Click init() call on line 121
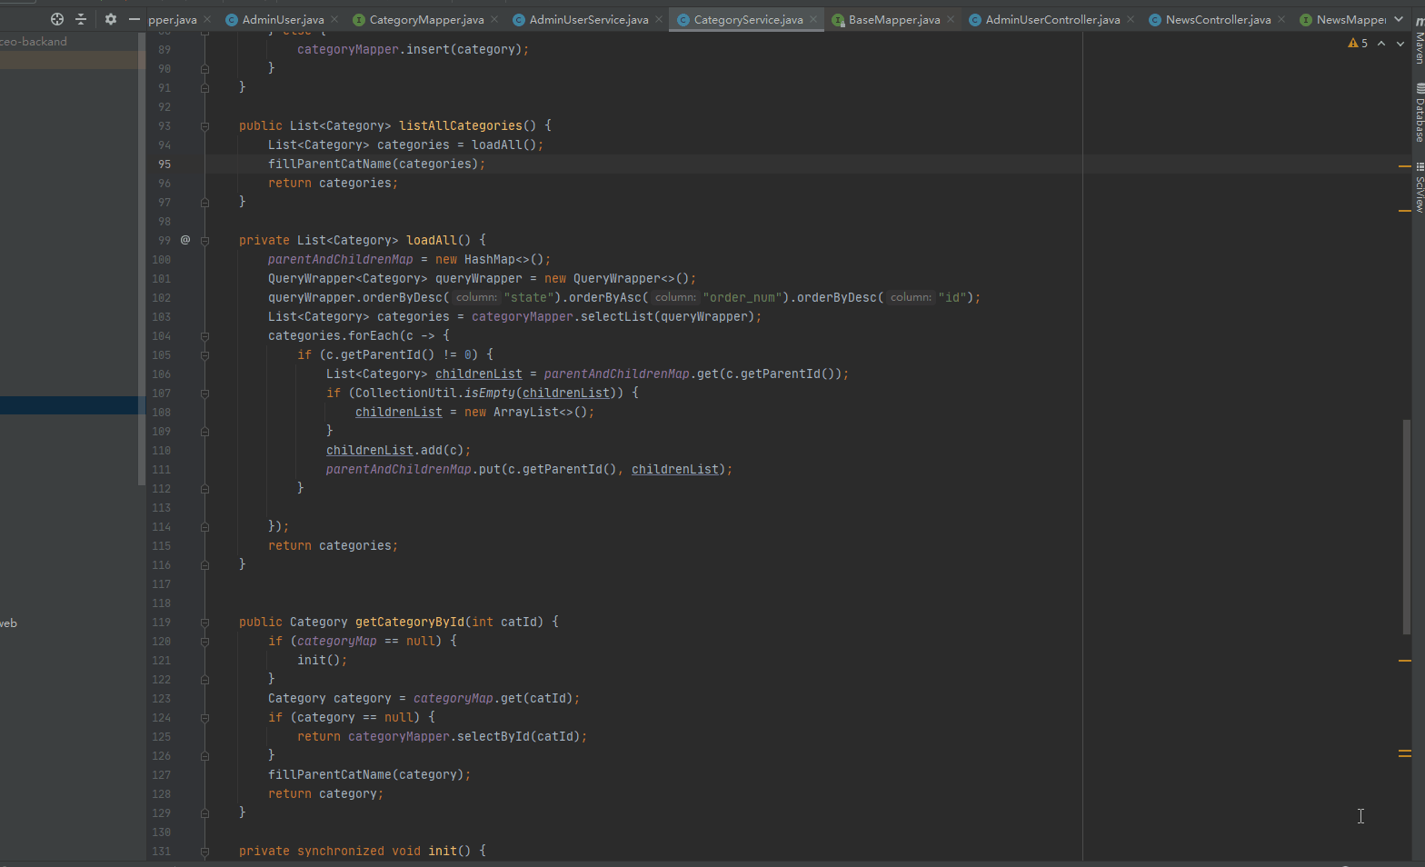The image size is (1425, 867). point(319,660)
